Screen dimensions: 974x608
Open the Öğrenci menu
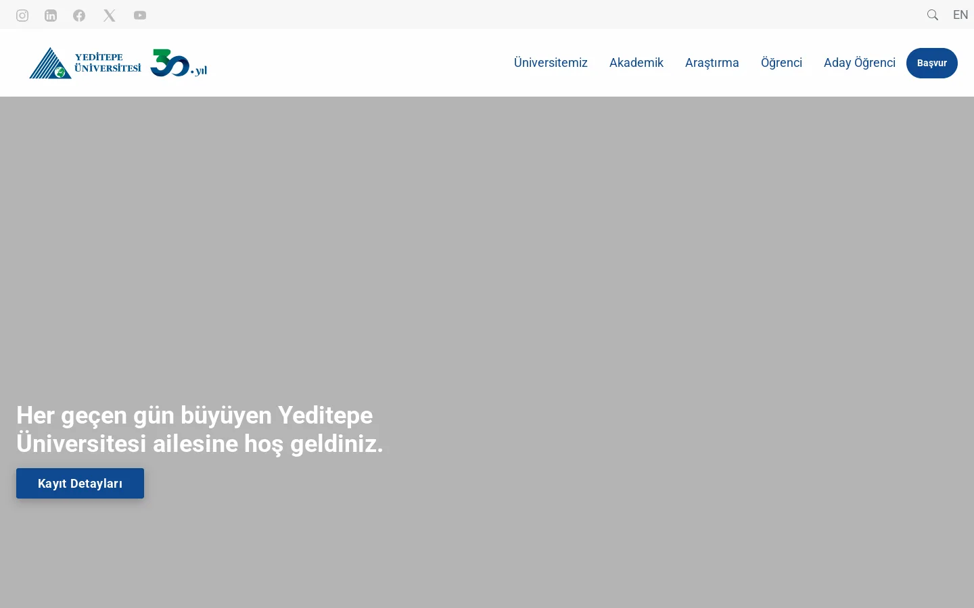tap(781, 63)
